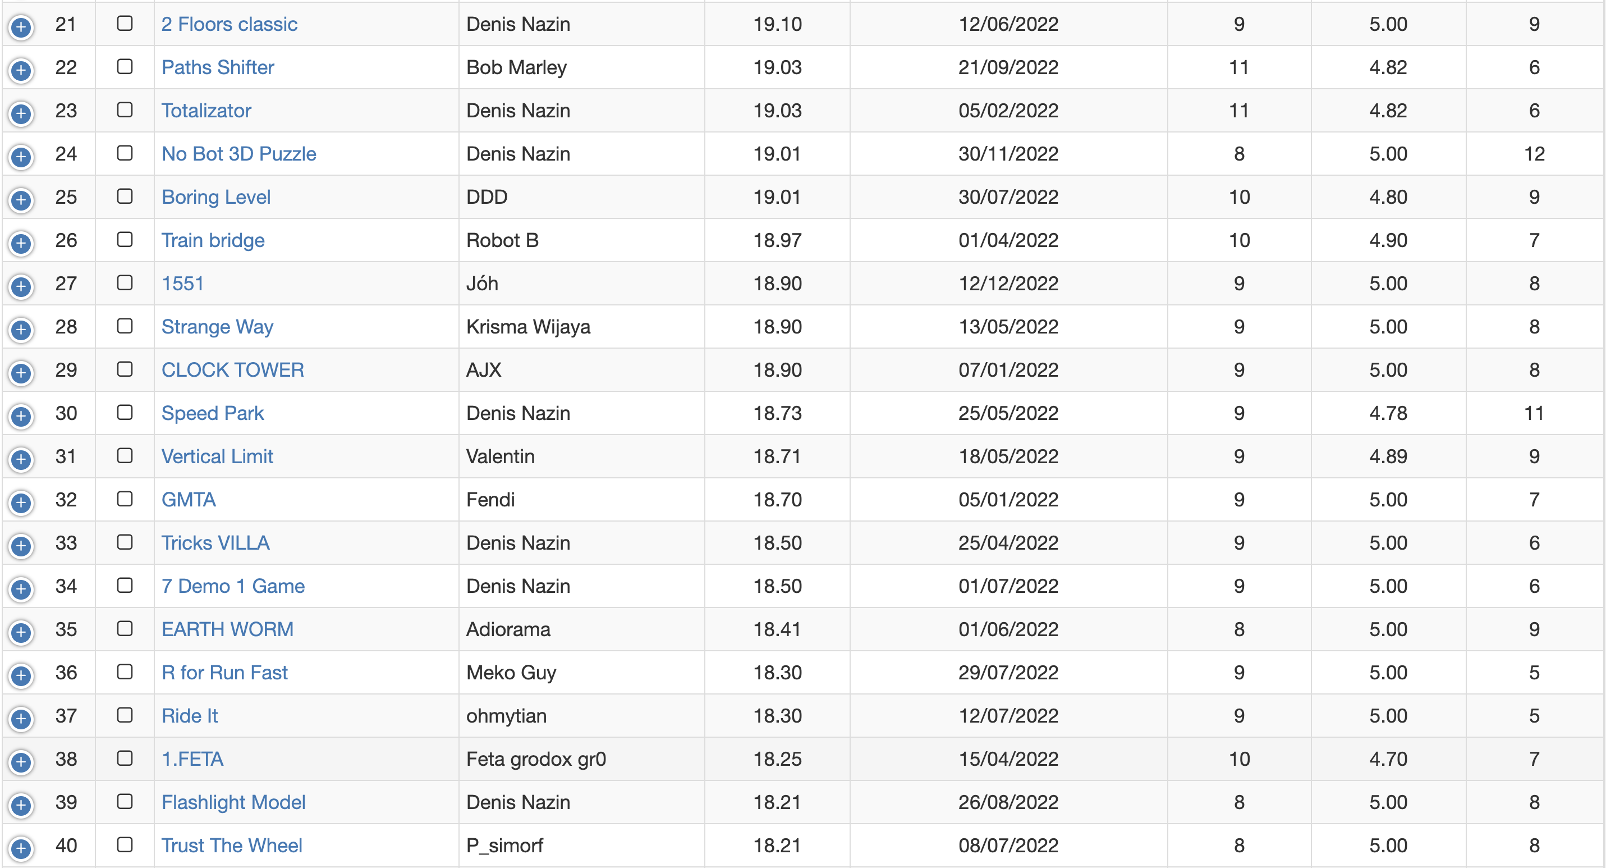Click plus icon beside 1.FETA row
Screen dimensions: 1606x868
pos(21,762)
